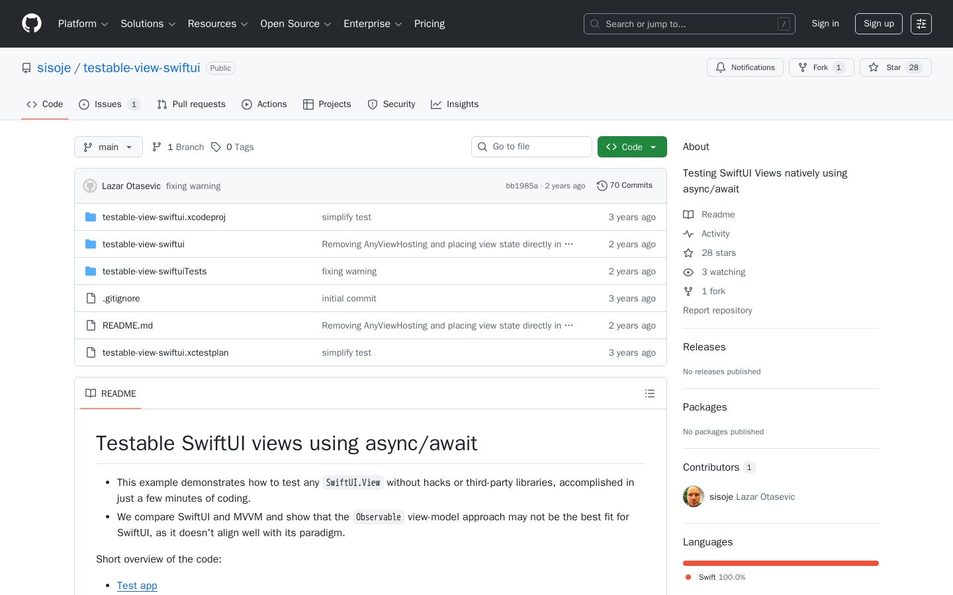The image size is (953, 595).
Task: Open the testable-view-swiftuiTests folder
Action: (155, 271)
